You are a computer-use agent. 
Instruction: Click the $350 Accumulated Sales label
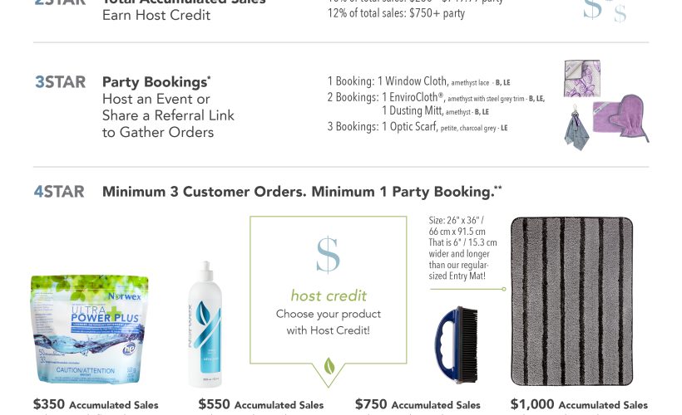click(x=96, y=404)
